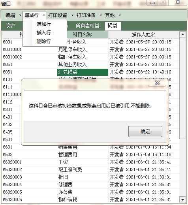The image size is (188, 205).
Task: Select the 临时停车收入 cell
Action: coord(83,57)
